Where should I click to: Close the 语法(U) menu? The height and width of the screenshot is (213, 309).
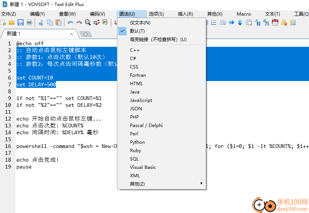(x=132, y=14)
